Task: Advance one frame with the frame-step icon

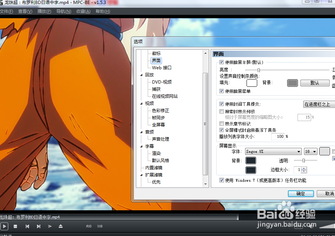Action: [50, 226]
